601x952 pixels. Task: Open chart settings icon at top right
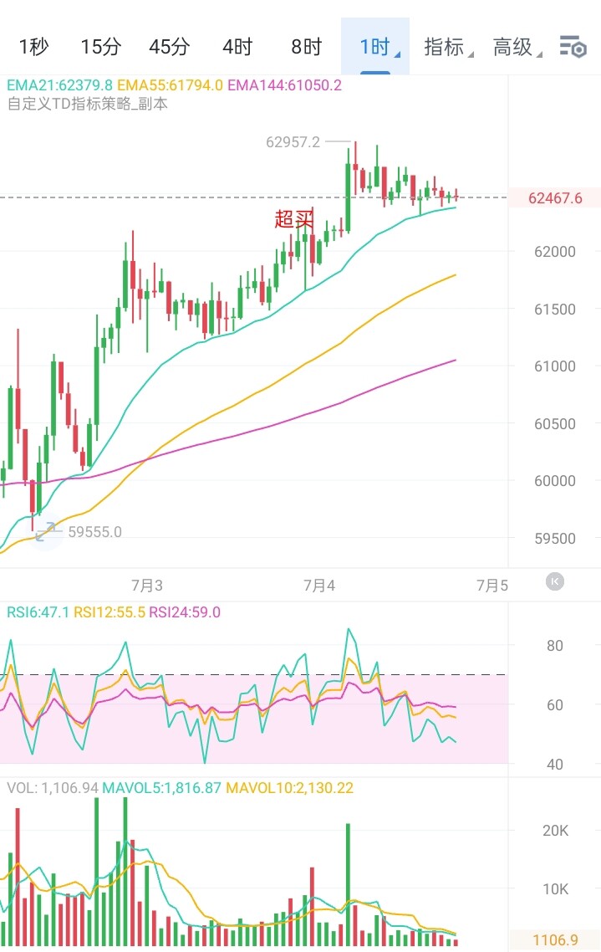[x=573, y=47]
